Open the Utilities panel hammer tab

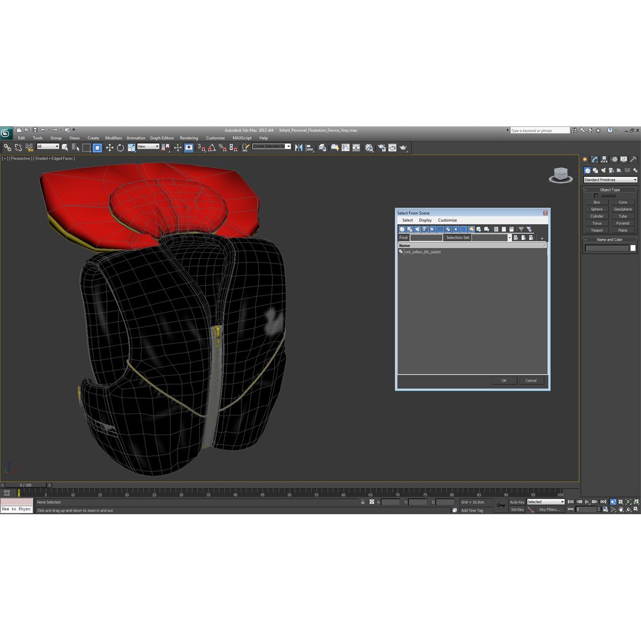coord(633,160)
